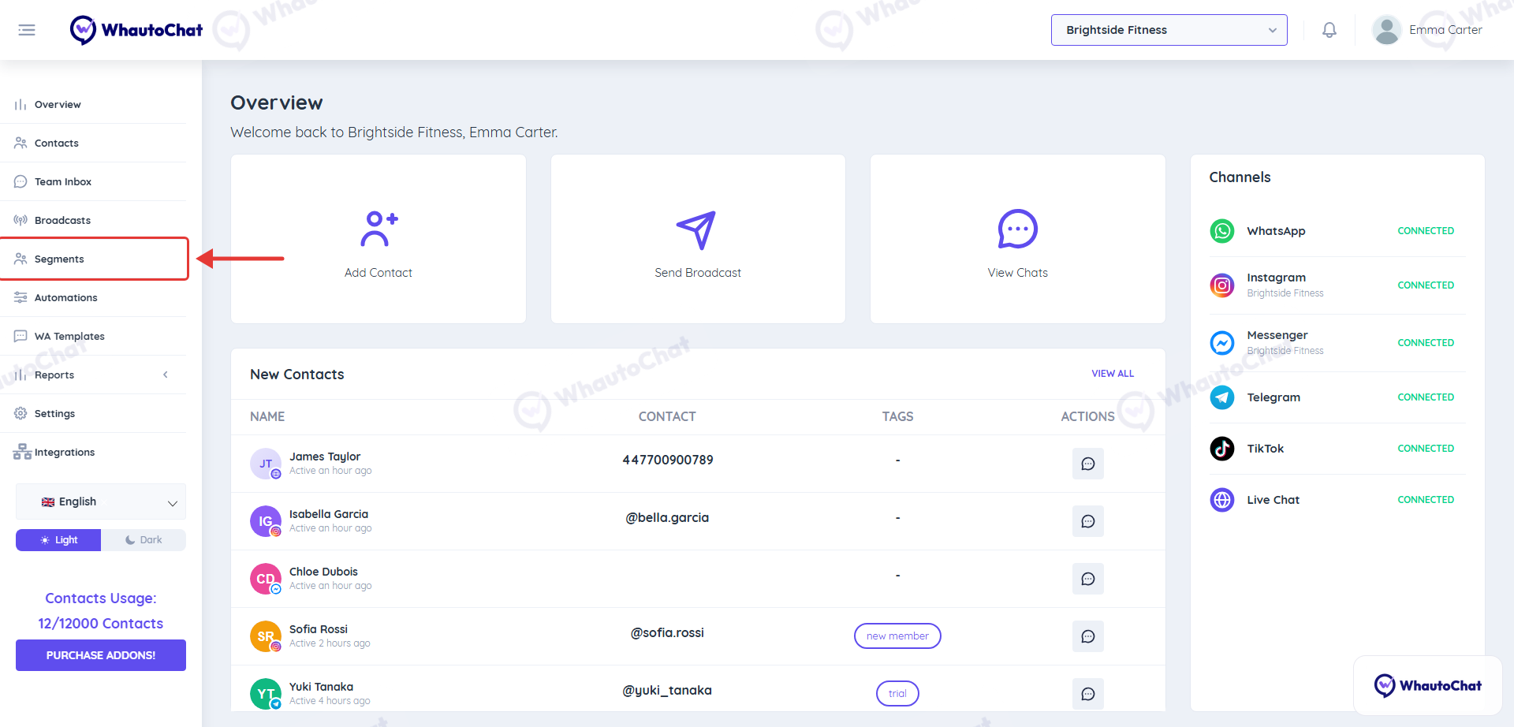The image size is (1514, 727).
Task: Click the Instagram channel icon
Action: tap(1222, 285)
